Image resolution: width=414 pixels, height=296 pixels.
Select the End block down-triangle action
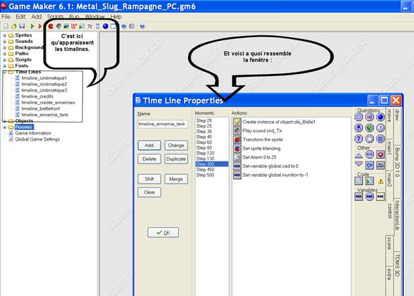tap(359, 164)
